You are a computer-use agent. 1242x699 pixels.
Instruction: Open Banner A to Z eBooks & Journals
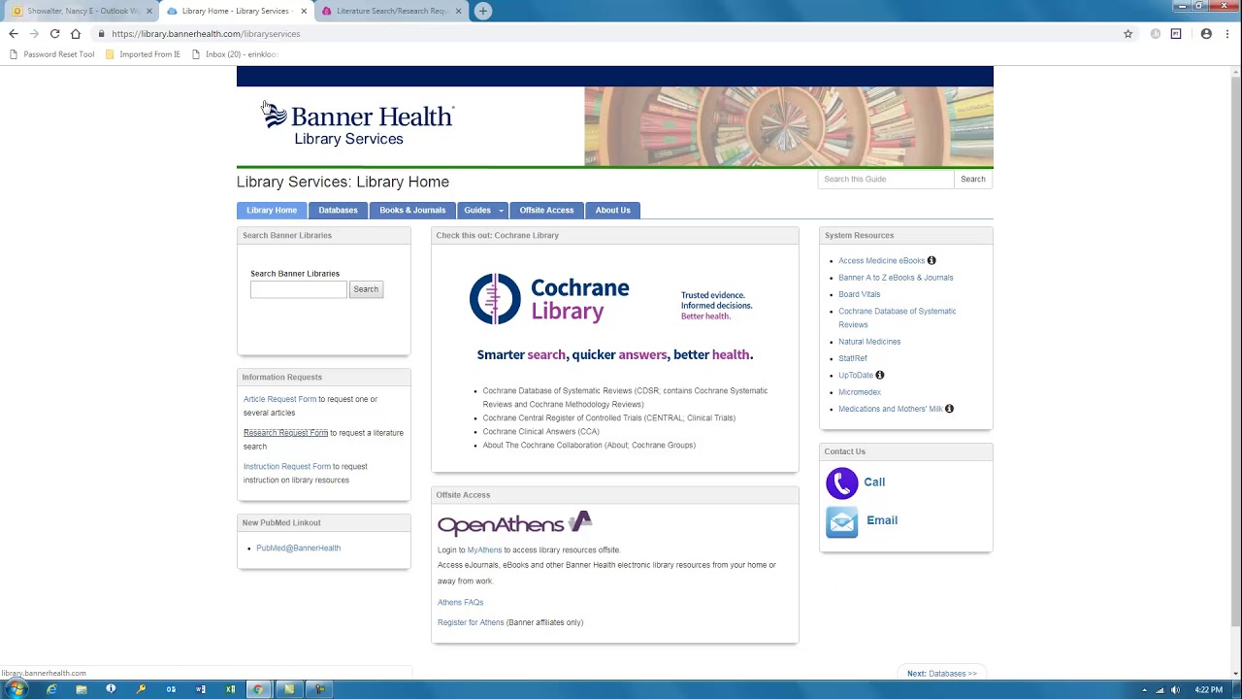tap(896, 278)
